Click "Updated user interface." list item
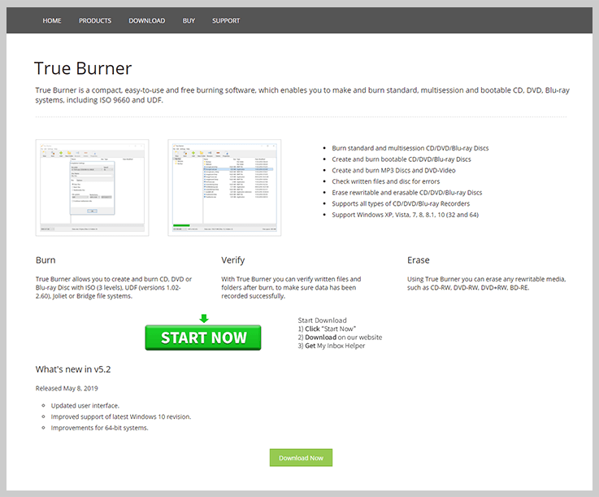 click(85, 406)
